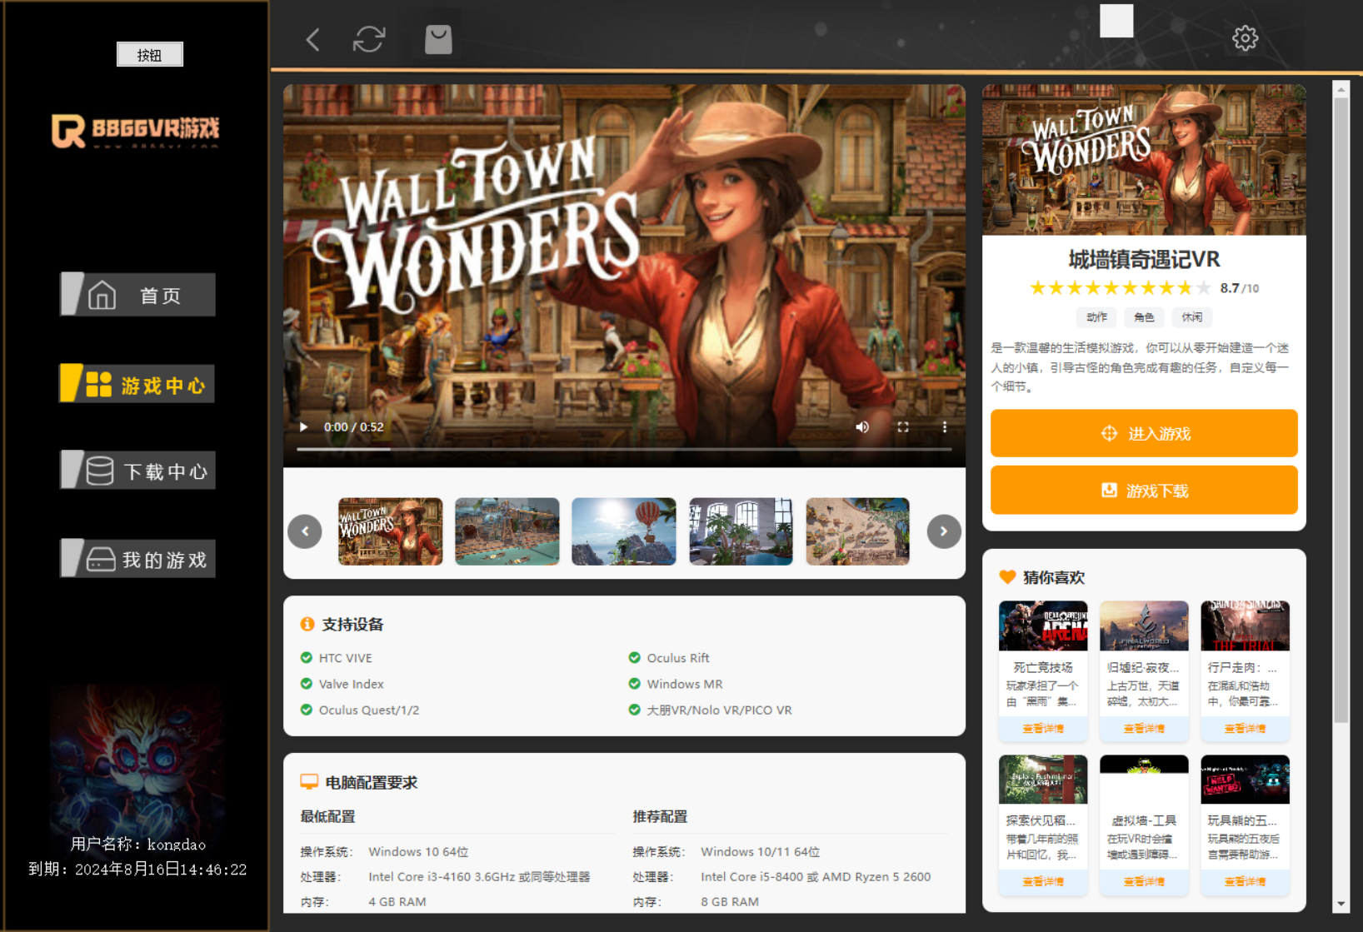The height and width of the screenshot is (932, 1363).
Task: Click the HTC VIVE check icon
Action: click(x=307, y=658)
